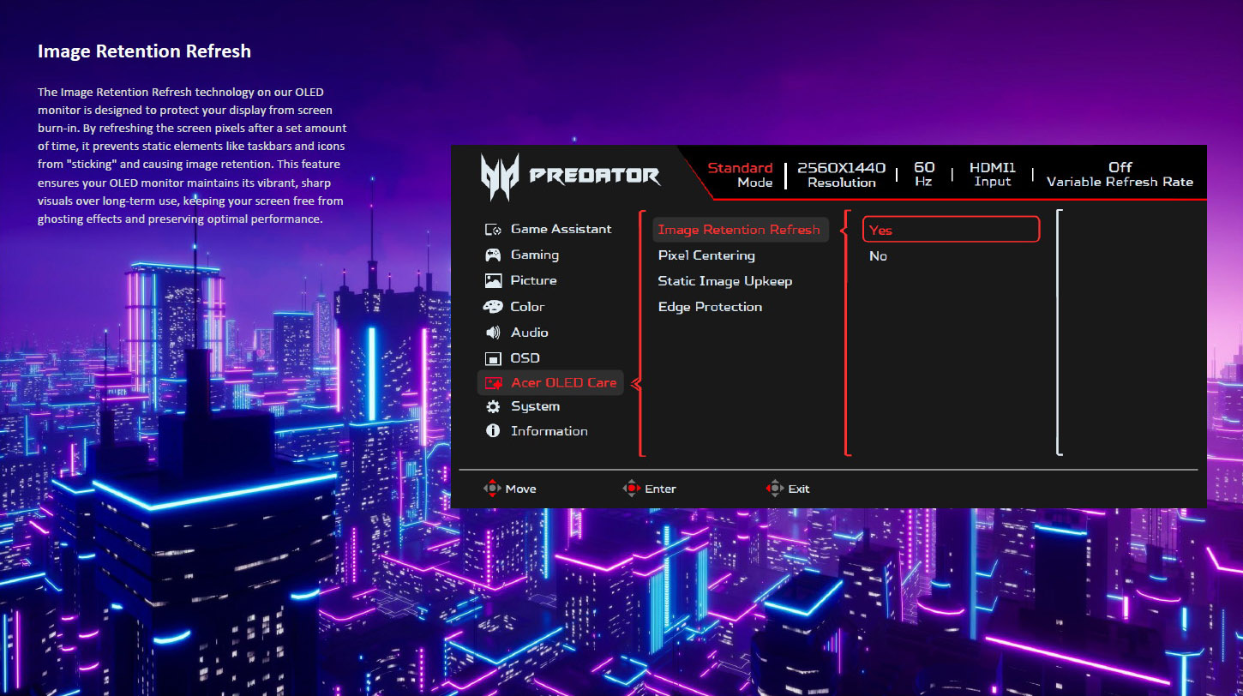Click the Variable Refresh Rate Off status
The width and height of the screenshot is (1243, 696).
coord(1120,175)
